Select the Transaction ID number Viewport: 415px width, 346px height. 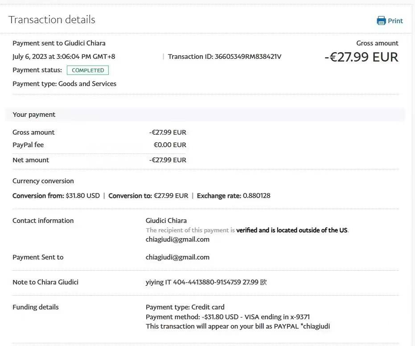tap(248, 57)
